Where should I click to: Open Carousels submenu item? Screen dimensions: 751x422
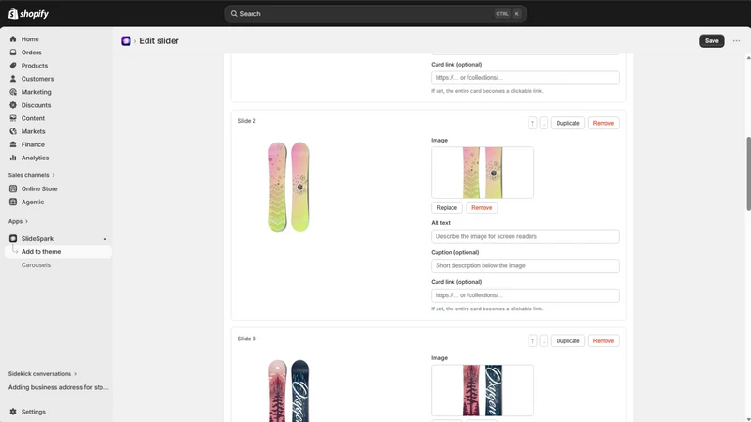36,265
